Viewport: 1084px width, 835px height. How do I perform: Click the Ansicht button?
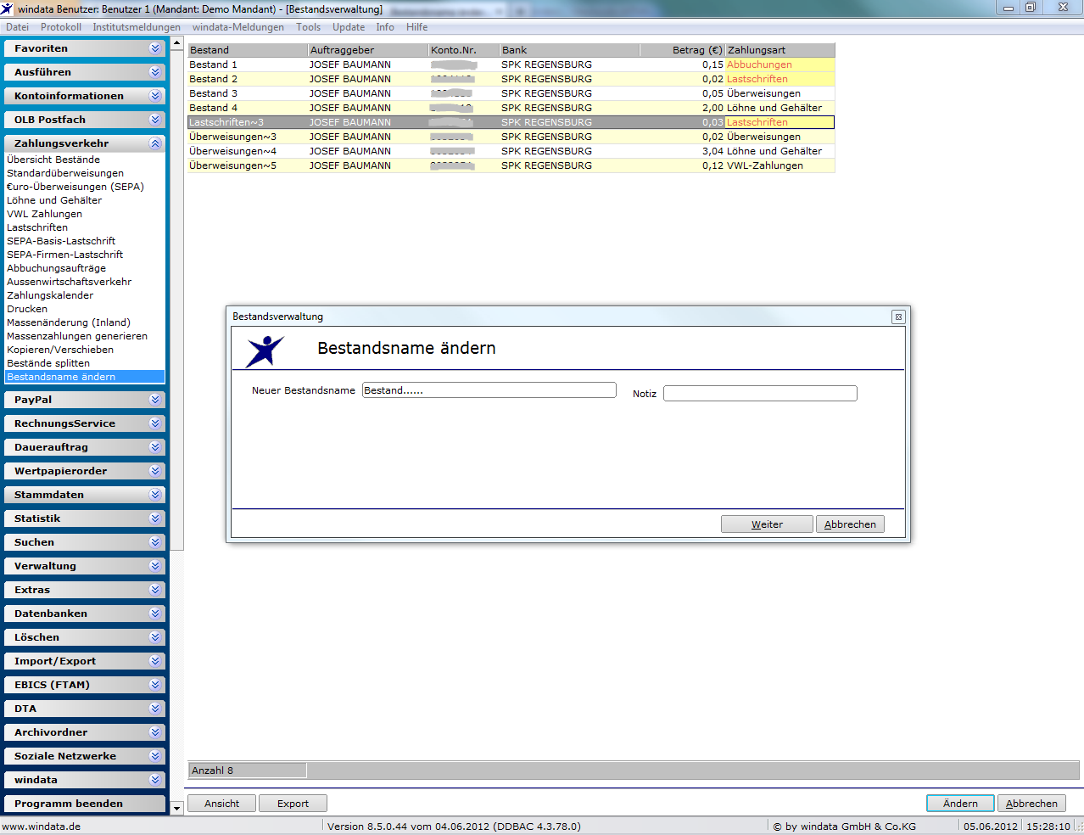(x=221, y=804)
